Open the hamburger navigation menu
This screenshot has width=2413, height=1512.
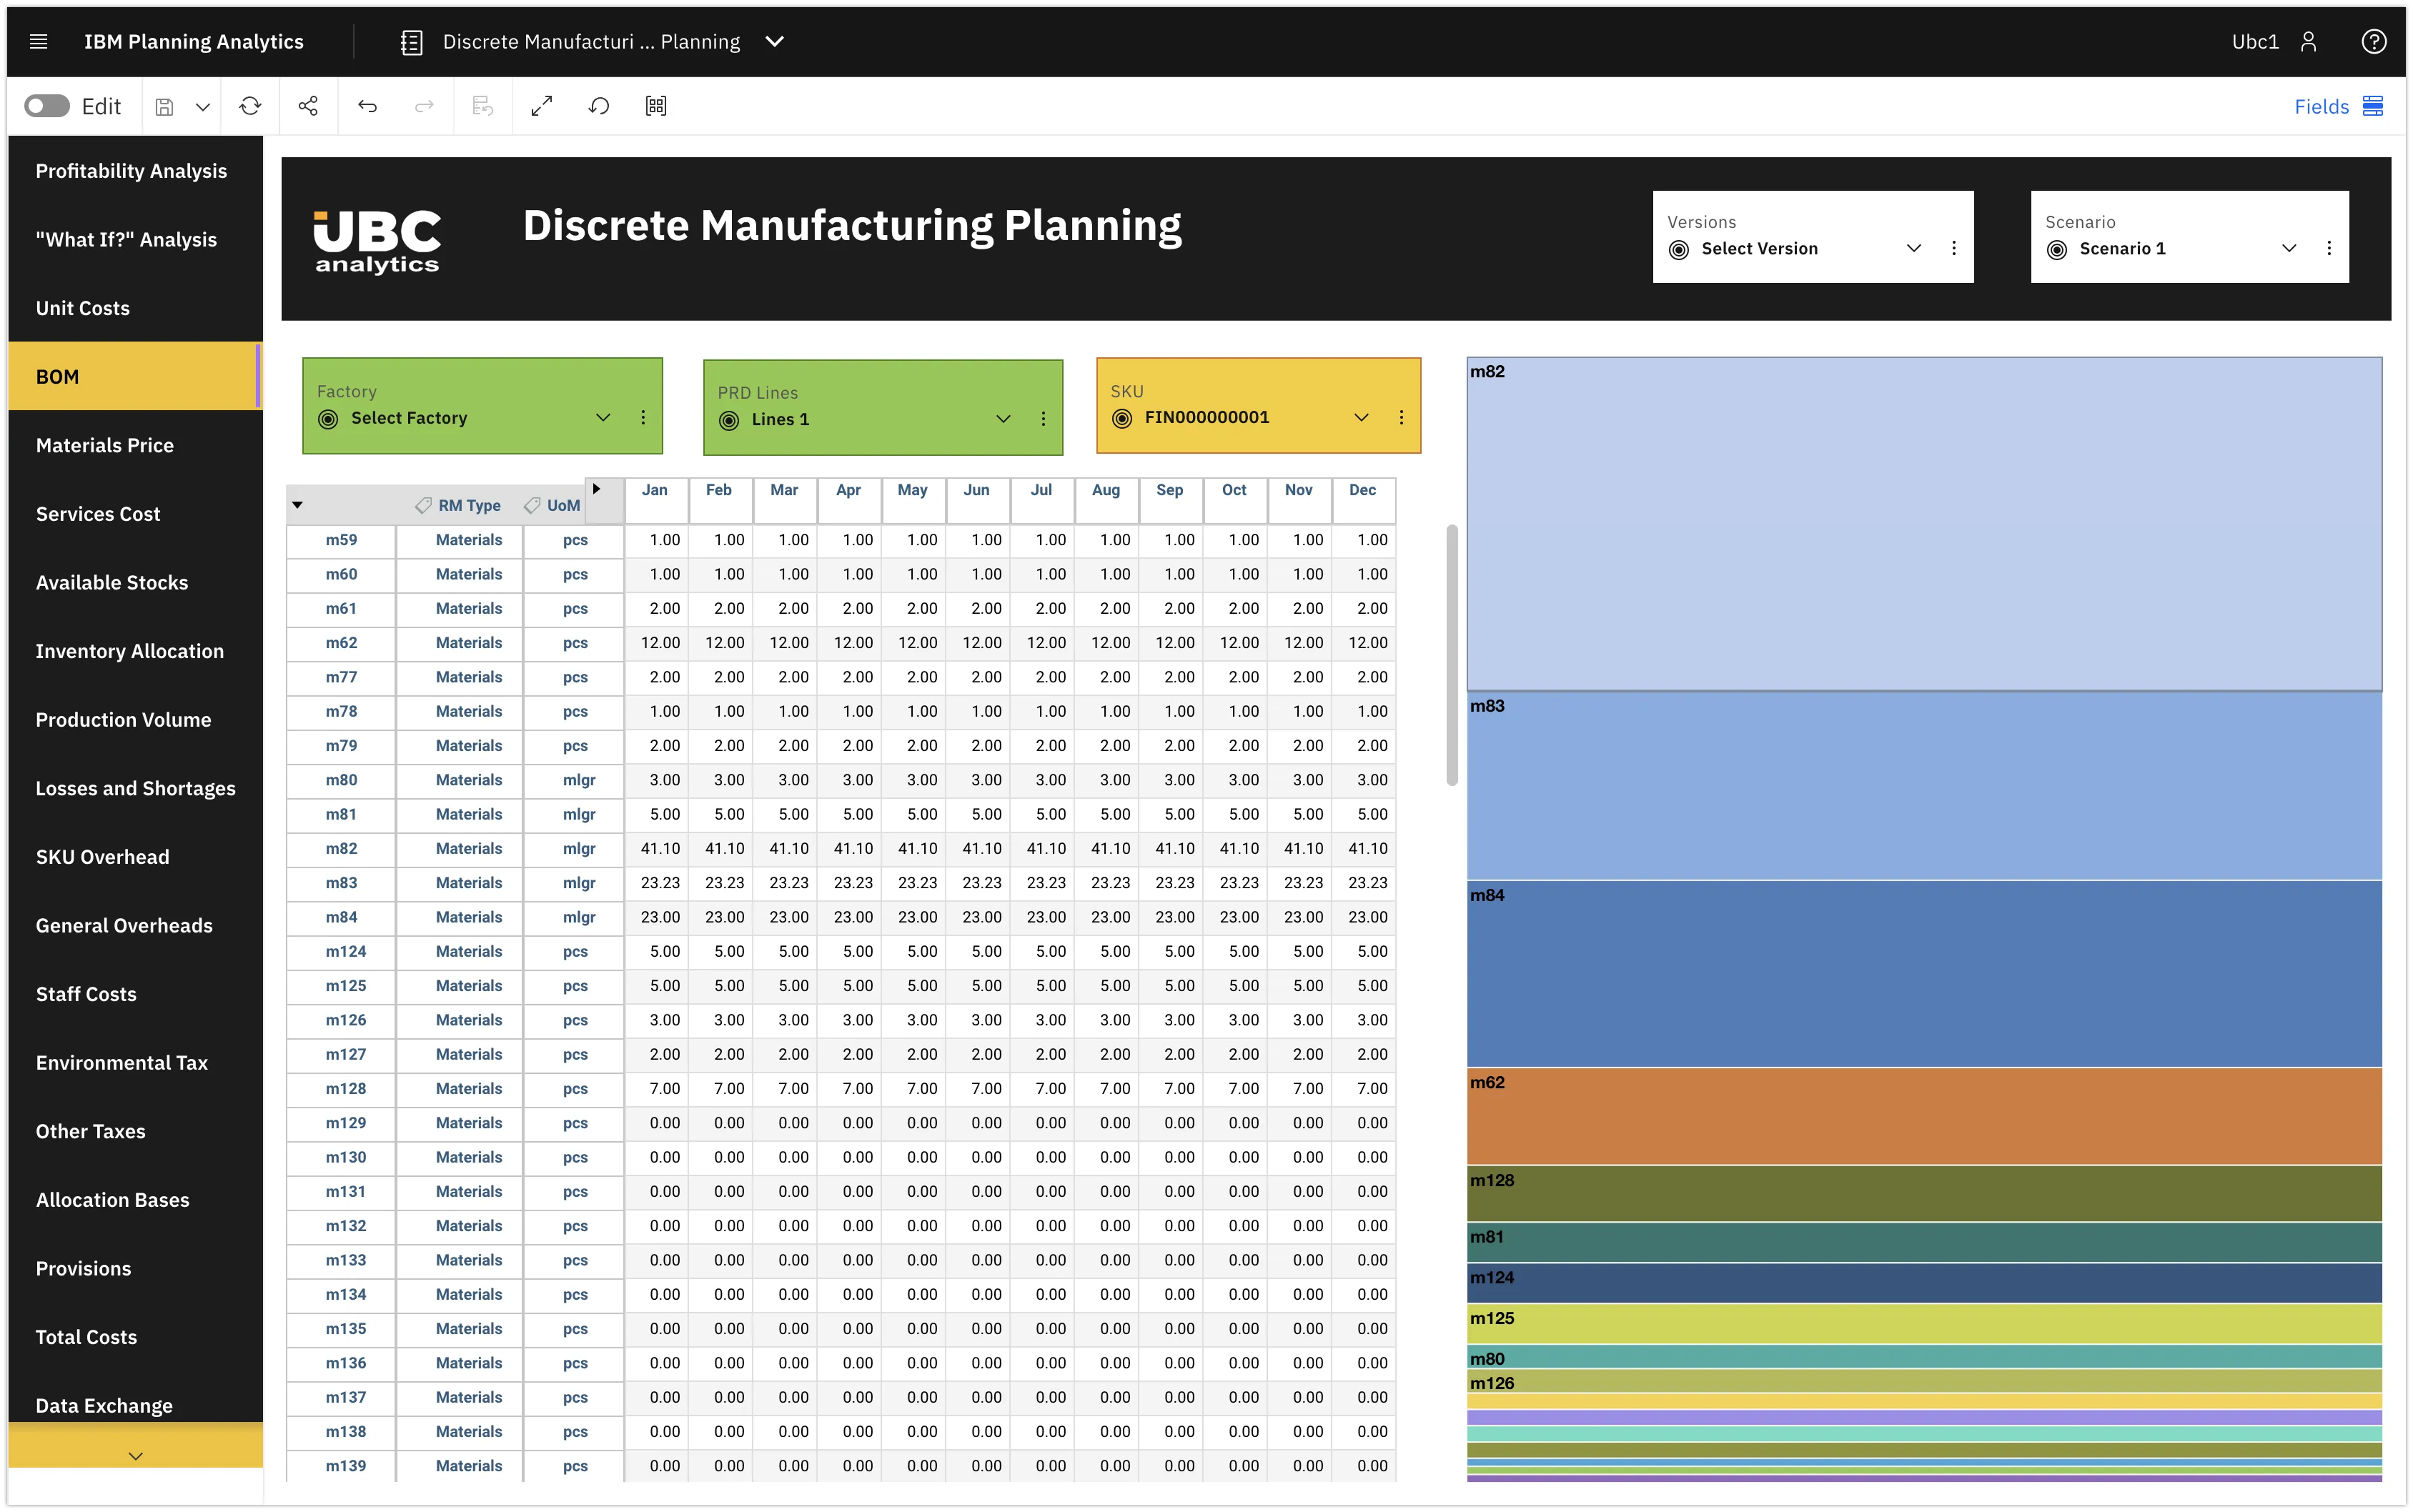(38, 41)
